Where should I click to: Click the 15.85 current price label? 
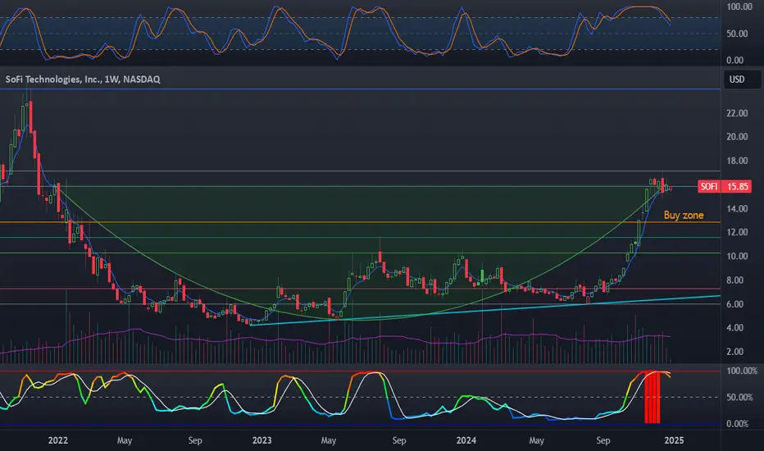click(737, 186)
